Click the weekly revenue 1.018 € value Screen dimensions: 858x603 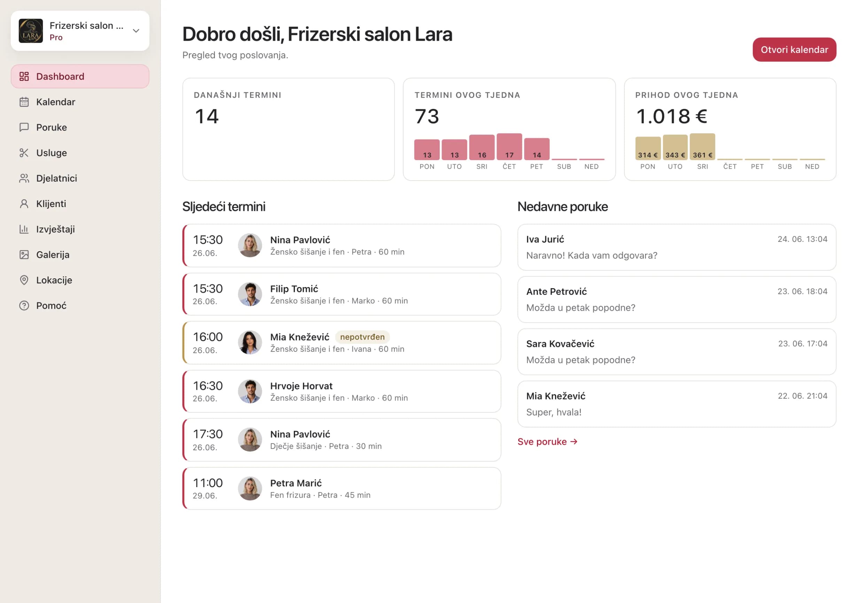pos(671,116)
